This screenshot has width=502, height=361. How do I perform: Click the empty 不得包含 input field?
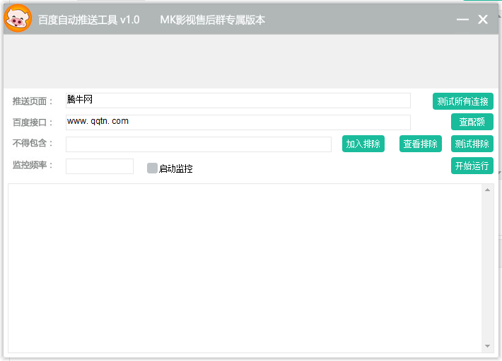tap(199, 144)
